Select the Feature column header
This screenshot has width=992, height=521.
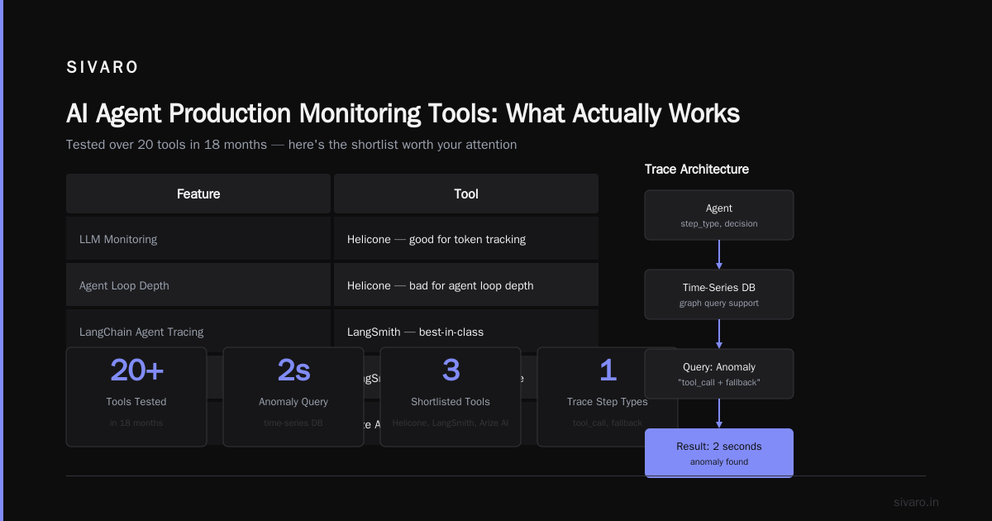click(x=198, y=194)
